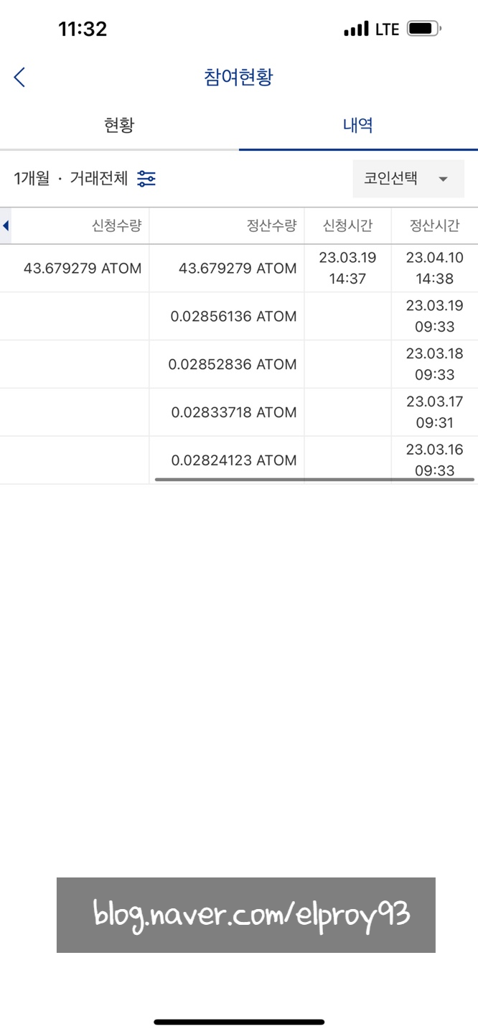Select the 내역 tab
The height and width of the screenshot is (1034, 478).
[357, 126]
